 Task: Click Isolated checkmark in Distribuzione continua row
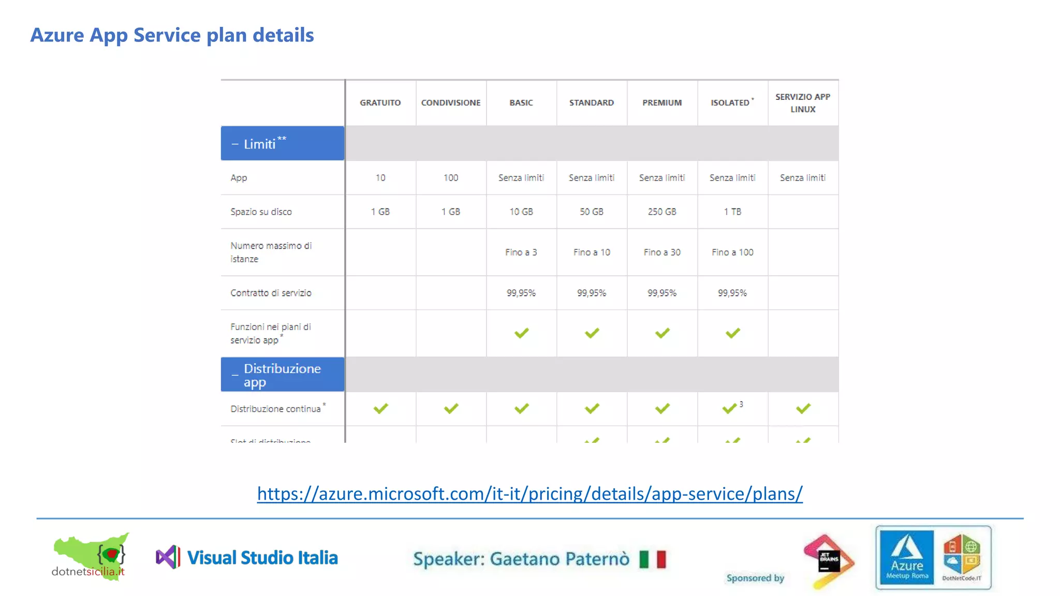[729, 409]
